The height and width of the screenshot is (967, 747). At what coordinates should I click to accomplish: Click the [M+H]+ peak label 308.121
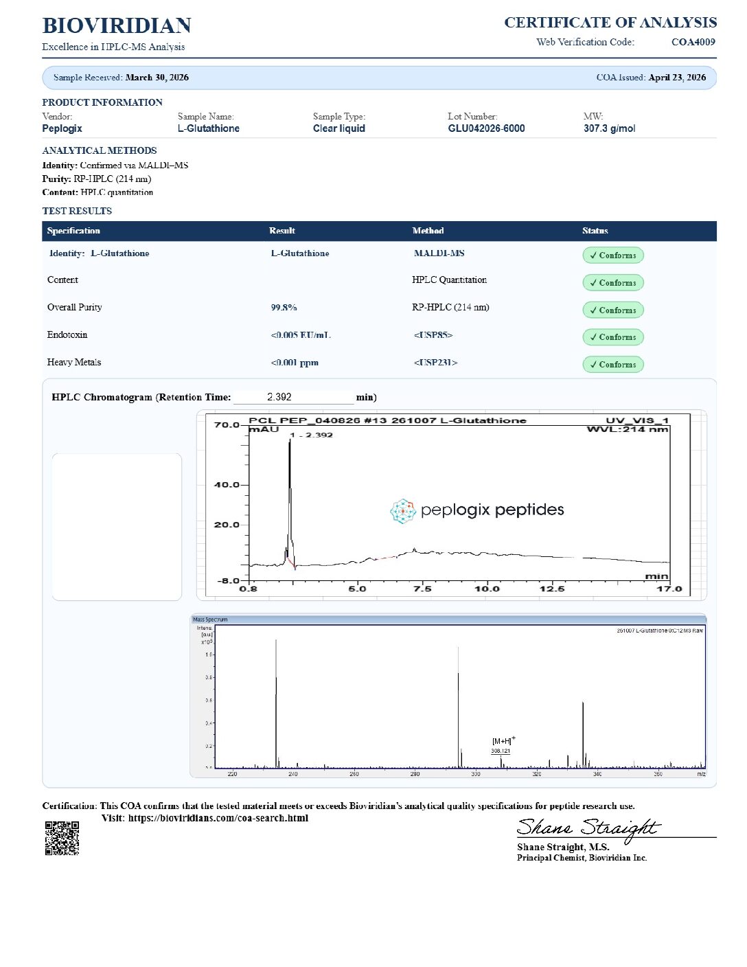point(501,751)
